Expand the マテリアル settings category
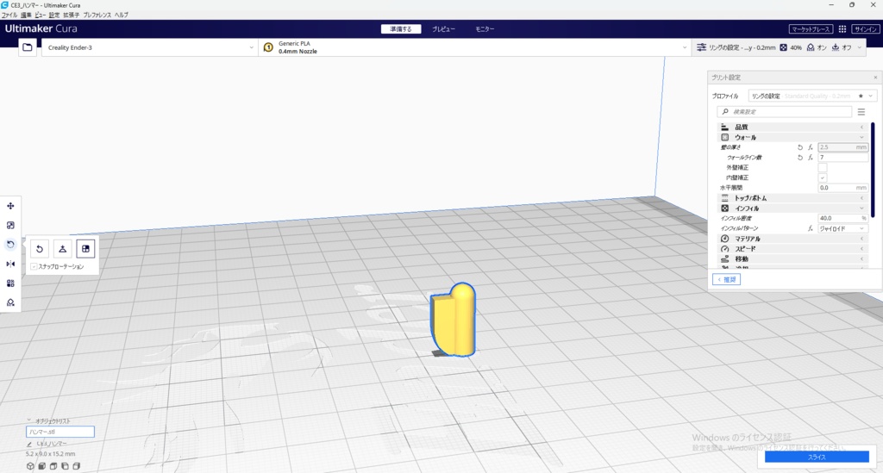This screenshot has height=473, width=883. (x=793, y=239)
